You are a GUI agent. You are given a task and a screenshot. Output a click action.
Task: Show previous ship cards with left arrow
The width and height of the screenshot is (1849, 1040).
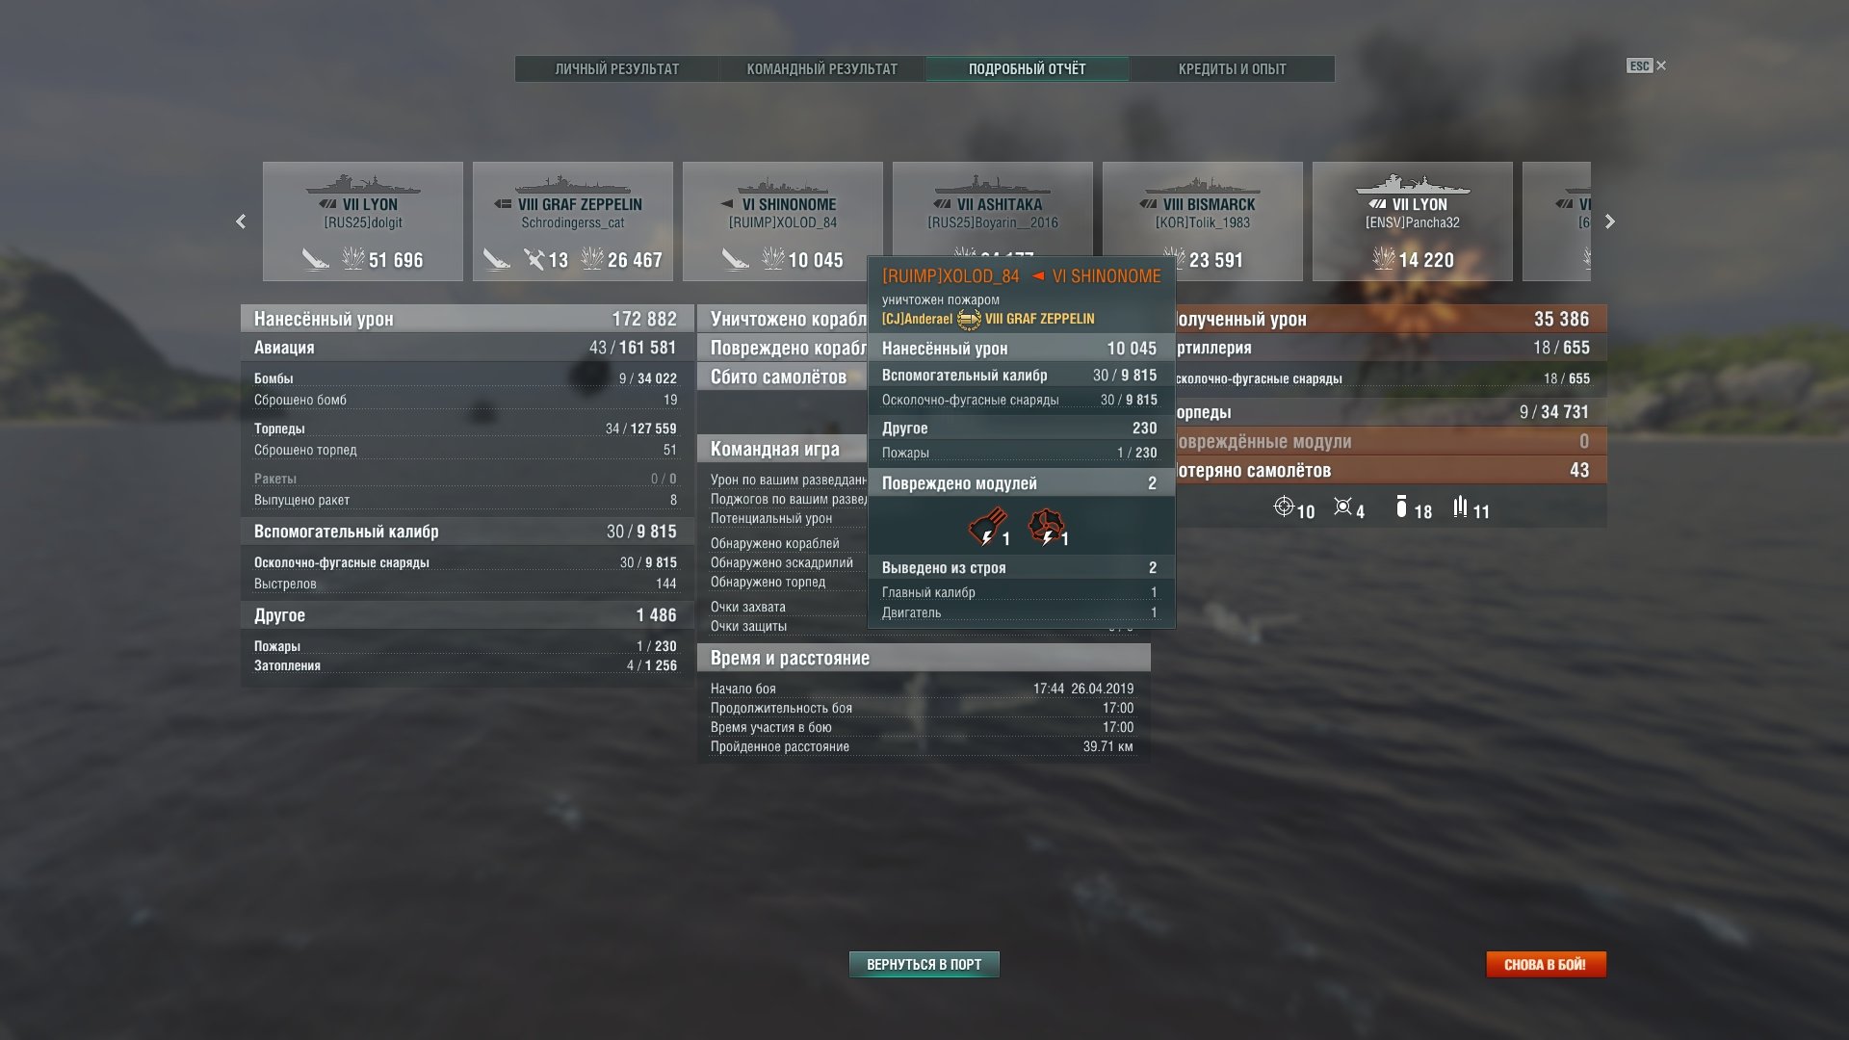point(241,221)
